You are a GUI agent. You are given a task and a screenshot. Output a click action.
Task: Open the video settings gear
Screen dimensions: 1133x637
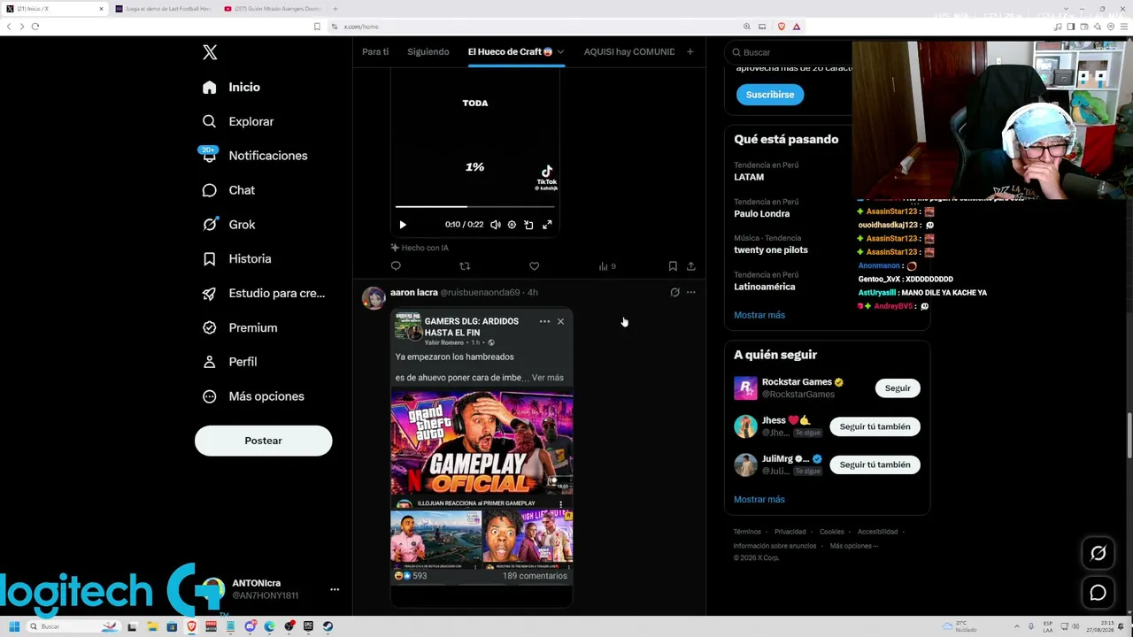click(512, 225)
